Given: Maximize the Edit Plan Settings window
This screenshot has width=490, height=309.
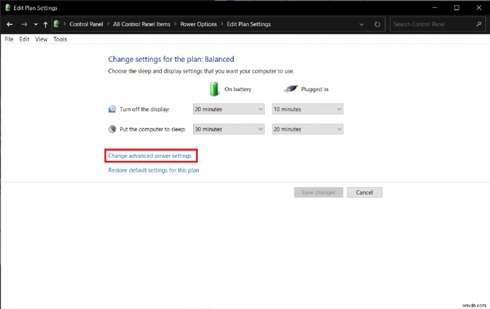Looking at the screenshot, I should point(456,8).
